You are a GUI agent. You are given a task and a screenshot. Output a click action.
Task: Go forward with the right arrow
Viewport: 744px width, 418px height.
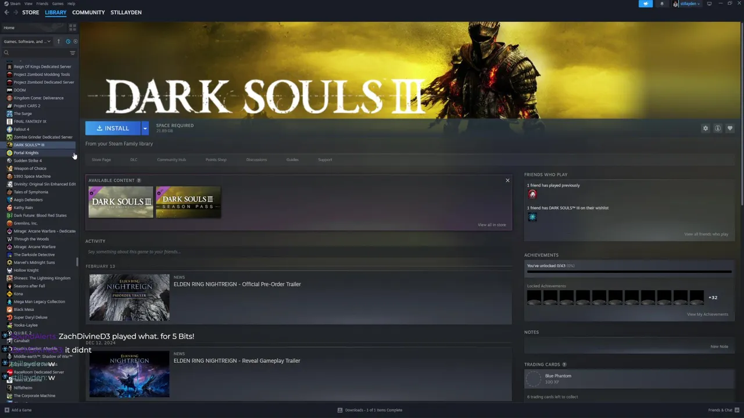(15, 12)
